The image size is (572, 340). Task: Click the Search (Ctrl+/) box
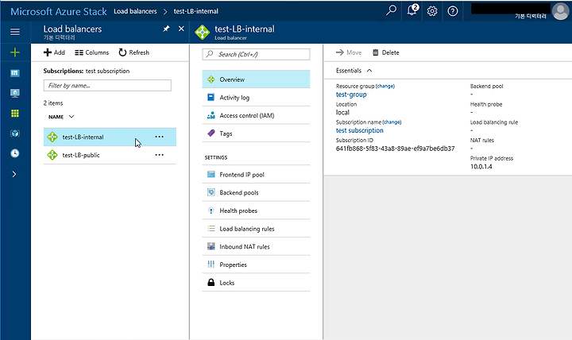point(256,54)
